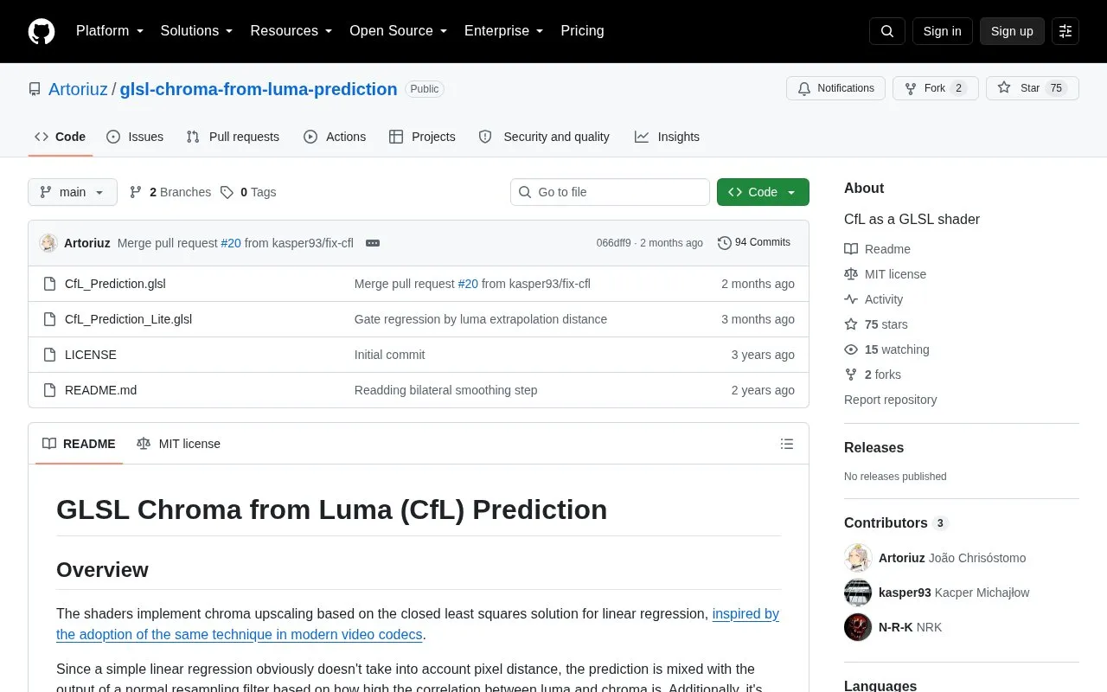Open the 0 Tags link
The width and height of the screenshot is (1107, 692).
248,192
